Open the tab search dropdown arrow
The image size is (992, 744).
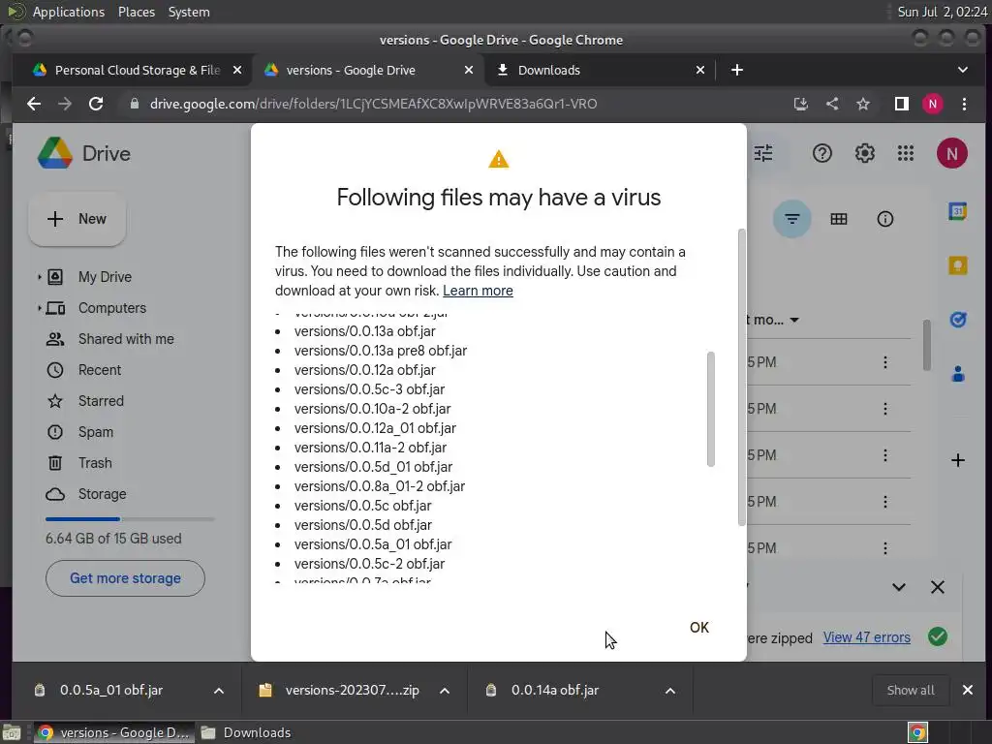962,70
